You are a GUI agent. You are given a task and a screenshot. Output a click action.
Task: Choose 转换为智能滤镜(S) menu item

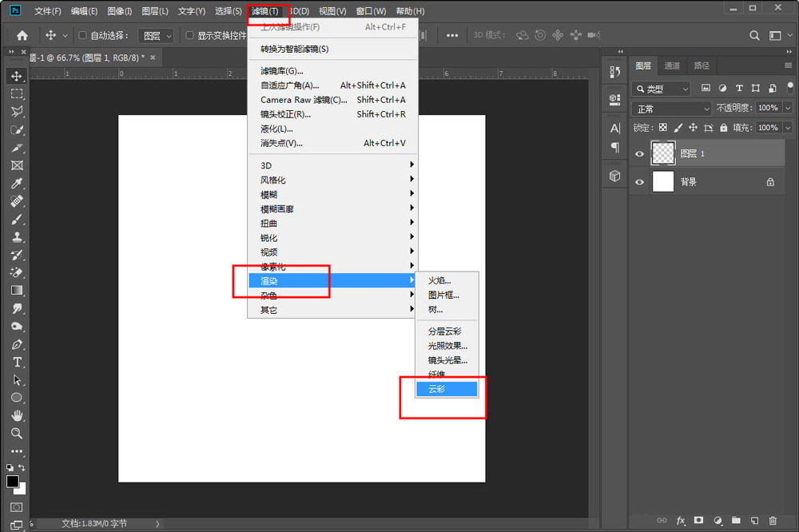pos(332,49)
